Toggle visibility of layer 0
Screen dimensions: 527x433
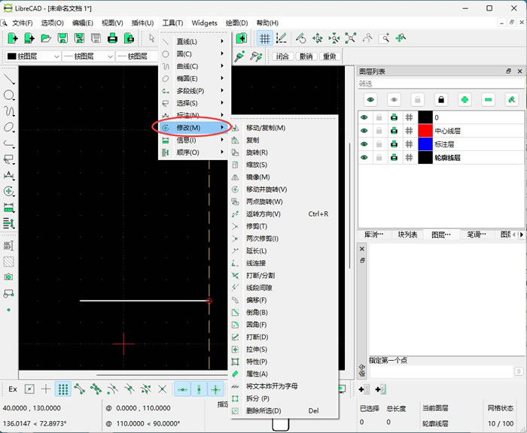[364, 117]
